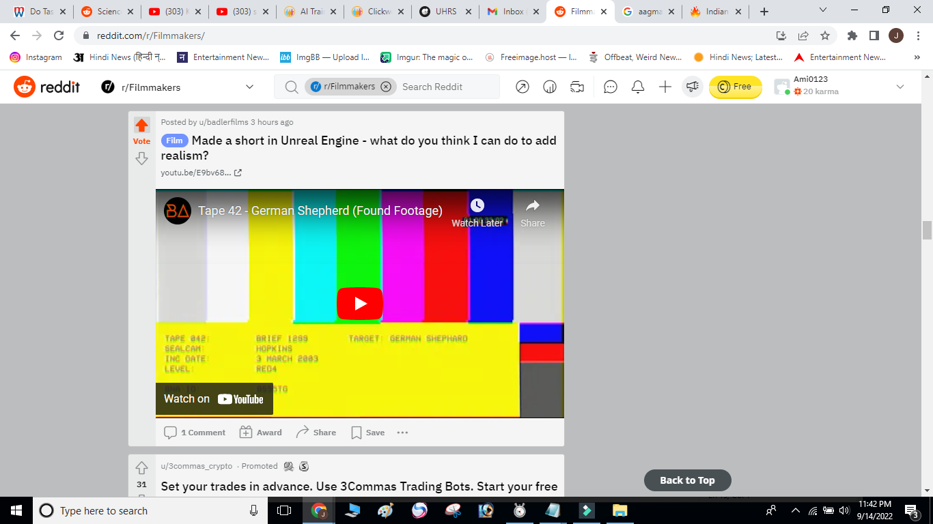Play the Tape 42 YouTube video
This screenshot has height=524, width=933.
pos(360,304)
